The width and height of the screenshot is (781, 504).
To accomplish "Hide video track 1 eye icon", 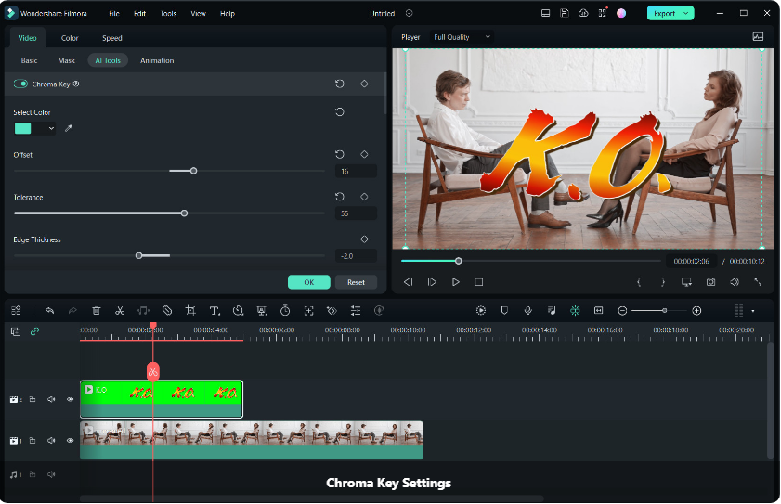I will point(71,440).
